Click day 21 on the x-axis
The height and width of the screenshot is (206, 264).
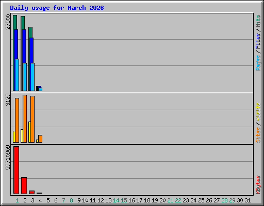coord(170,200)
